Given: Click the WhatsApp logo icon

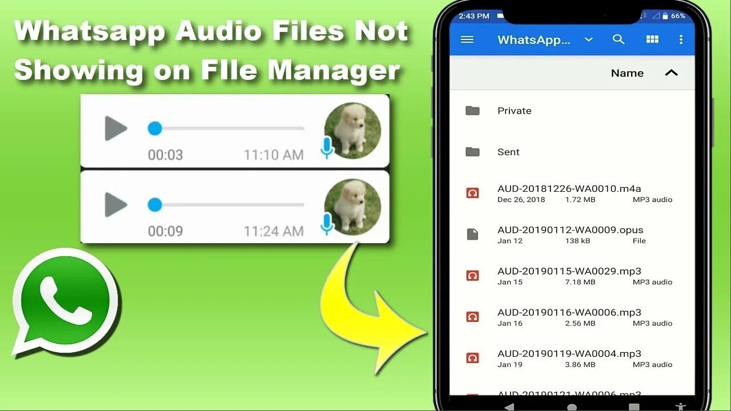Looking at the screenshot, I should [65, 302].
